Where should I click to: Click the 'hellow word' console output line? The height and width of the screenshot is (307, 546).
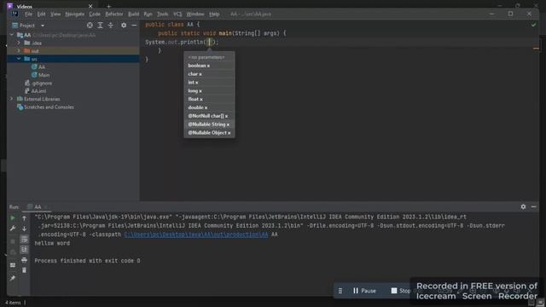52,243
